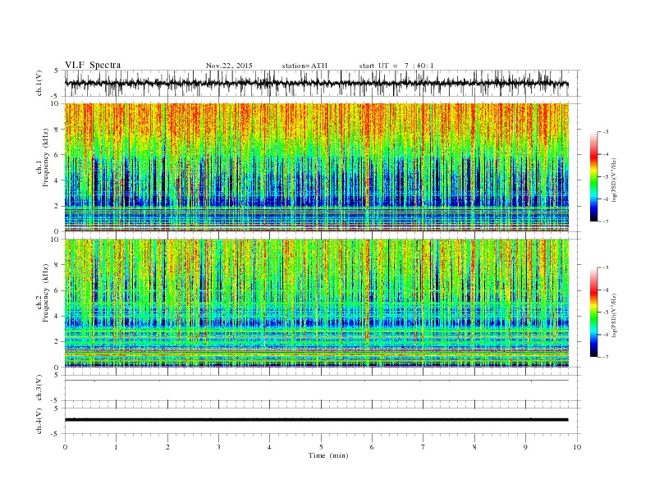
Task: Click the "1" time axis tick label
Action: [x=116, y=447]
